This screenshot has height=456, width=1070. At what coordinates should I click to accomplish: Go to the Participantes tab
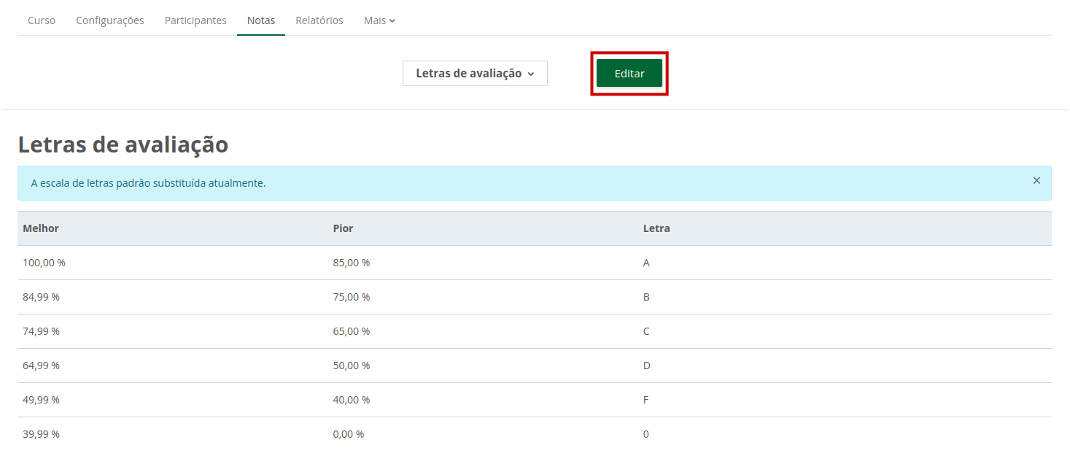(x=195, y=20)
